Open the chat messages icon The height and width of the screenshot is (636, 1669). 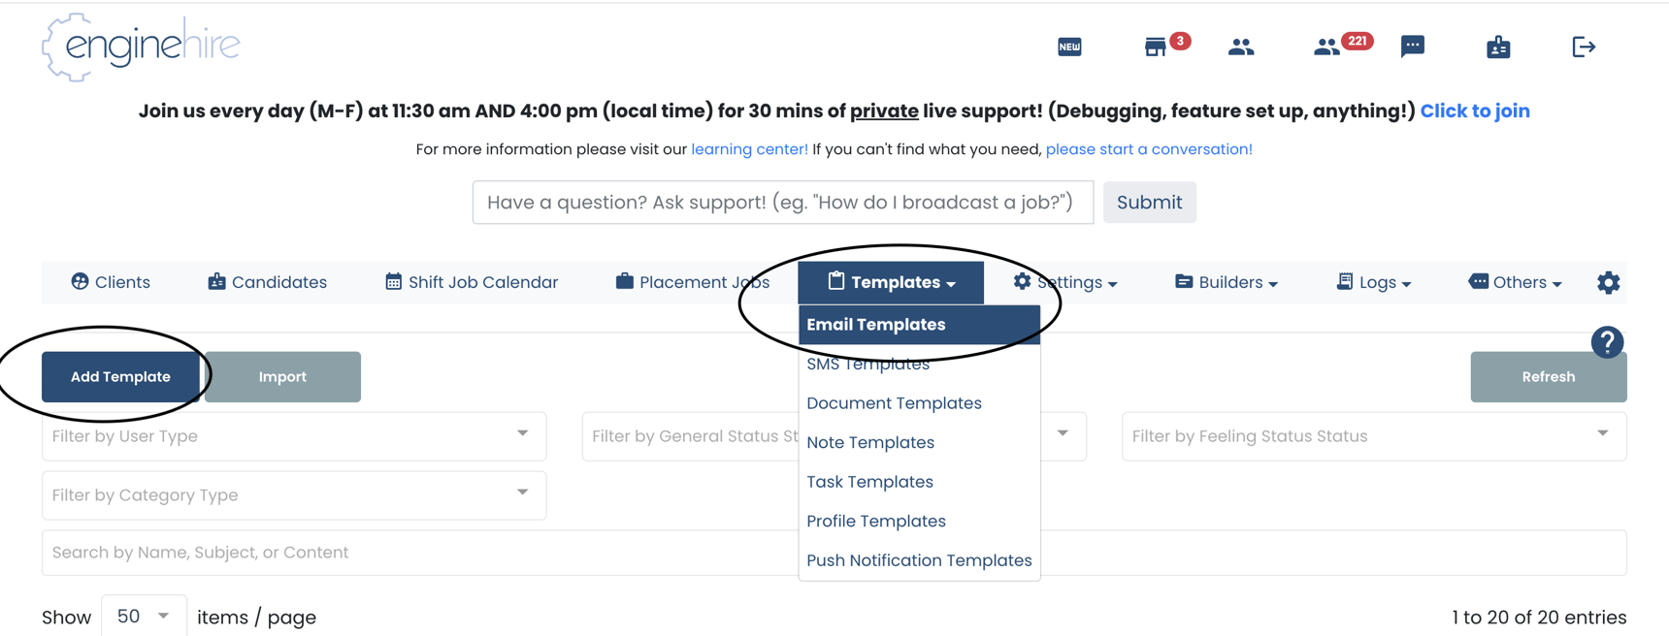click(x=1412, y=46)
